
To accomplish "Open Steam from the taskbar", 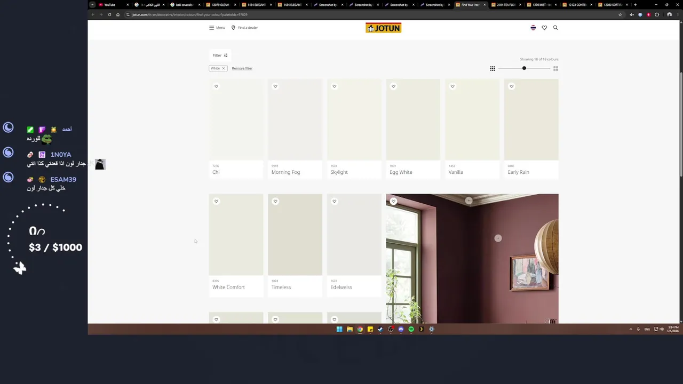I will point(380,329).
